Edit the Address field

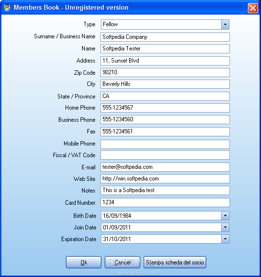tap(165, 61)
